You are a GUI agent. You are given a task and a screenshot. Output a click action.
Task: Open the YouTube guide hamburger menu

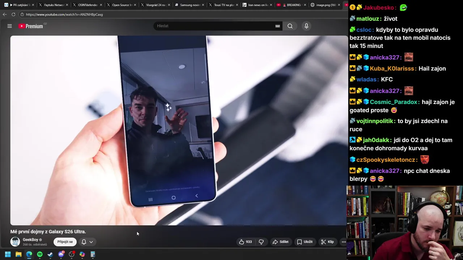click(10, 26)
